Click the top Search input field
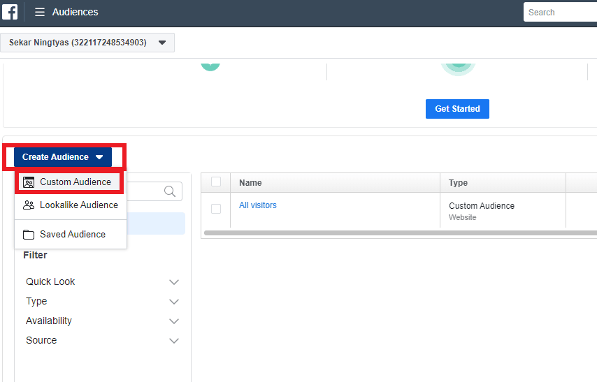 559,12
